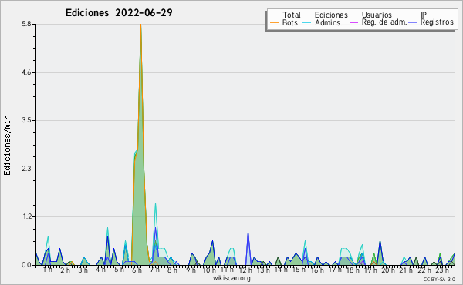Click the 'Bots' legend label
463x285 pixels.
[x=290, y=22]
